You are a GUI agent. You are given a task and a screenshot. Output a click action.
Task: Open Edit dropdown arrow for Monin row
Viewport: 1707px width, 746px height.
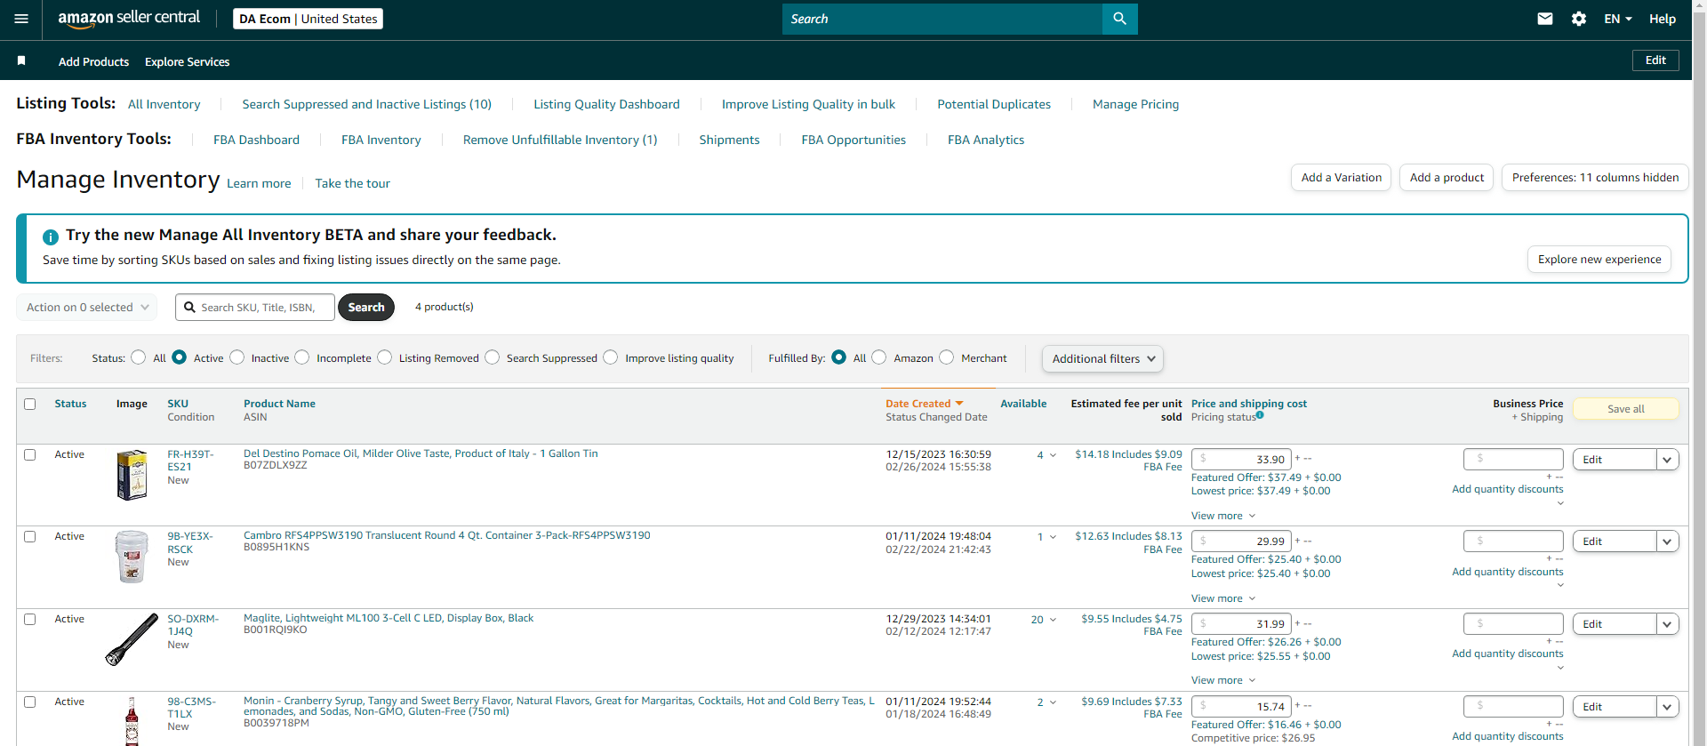tap(1667, 707)
